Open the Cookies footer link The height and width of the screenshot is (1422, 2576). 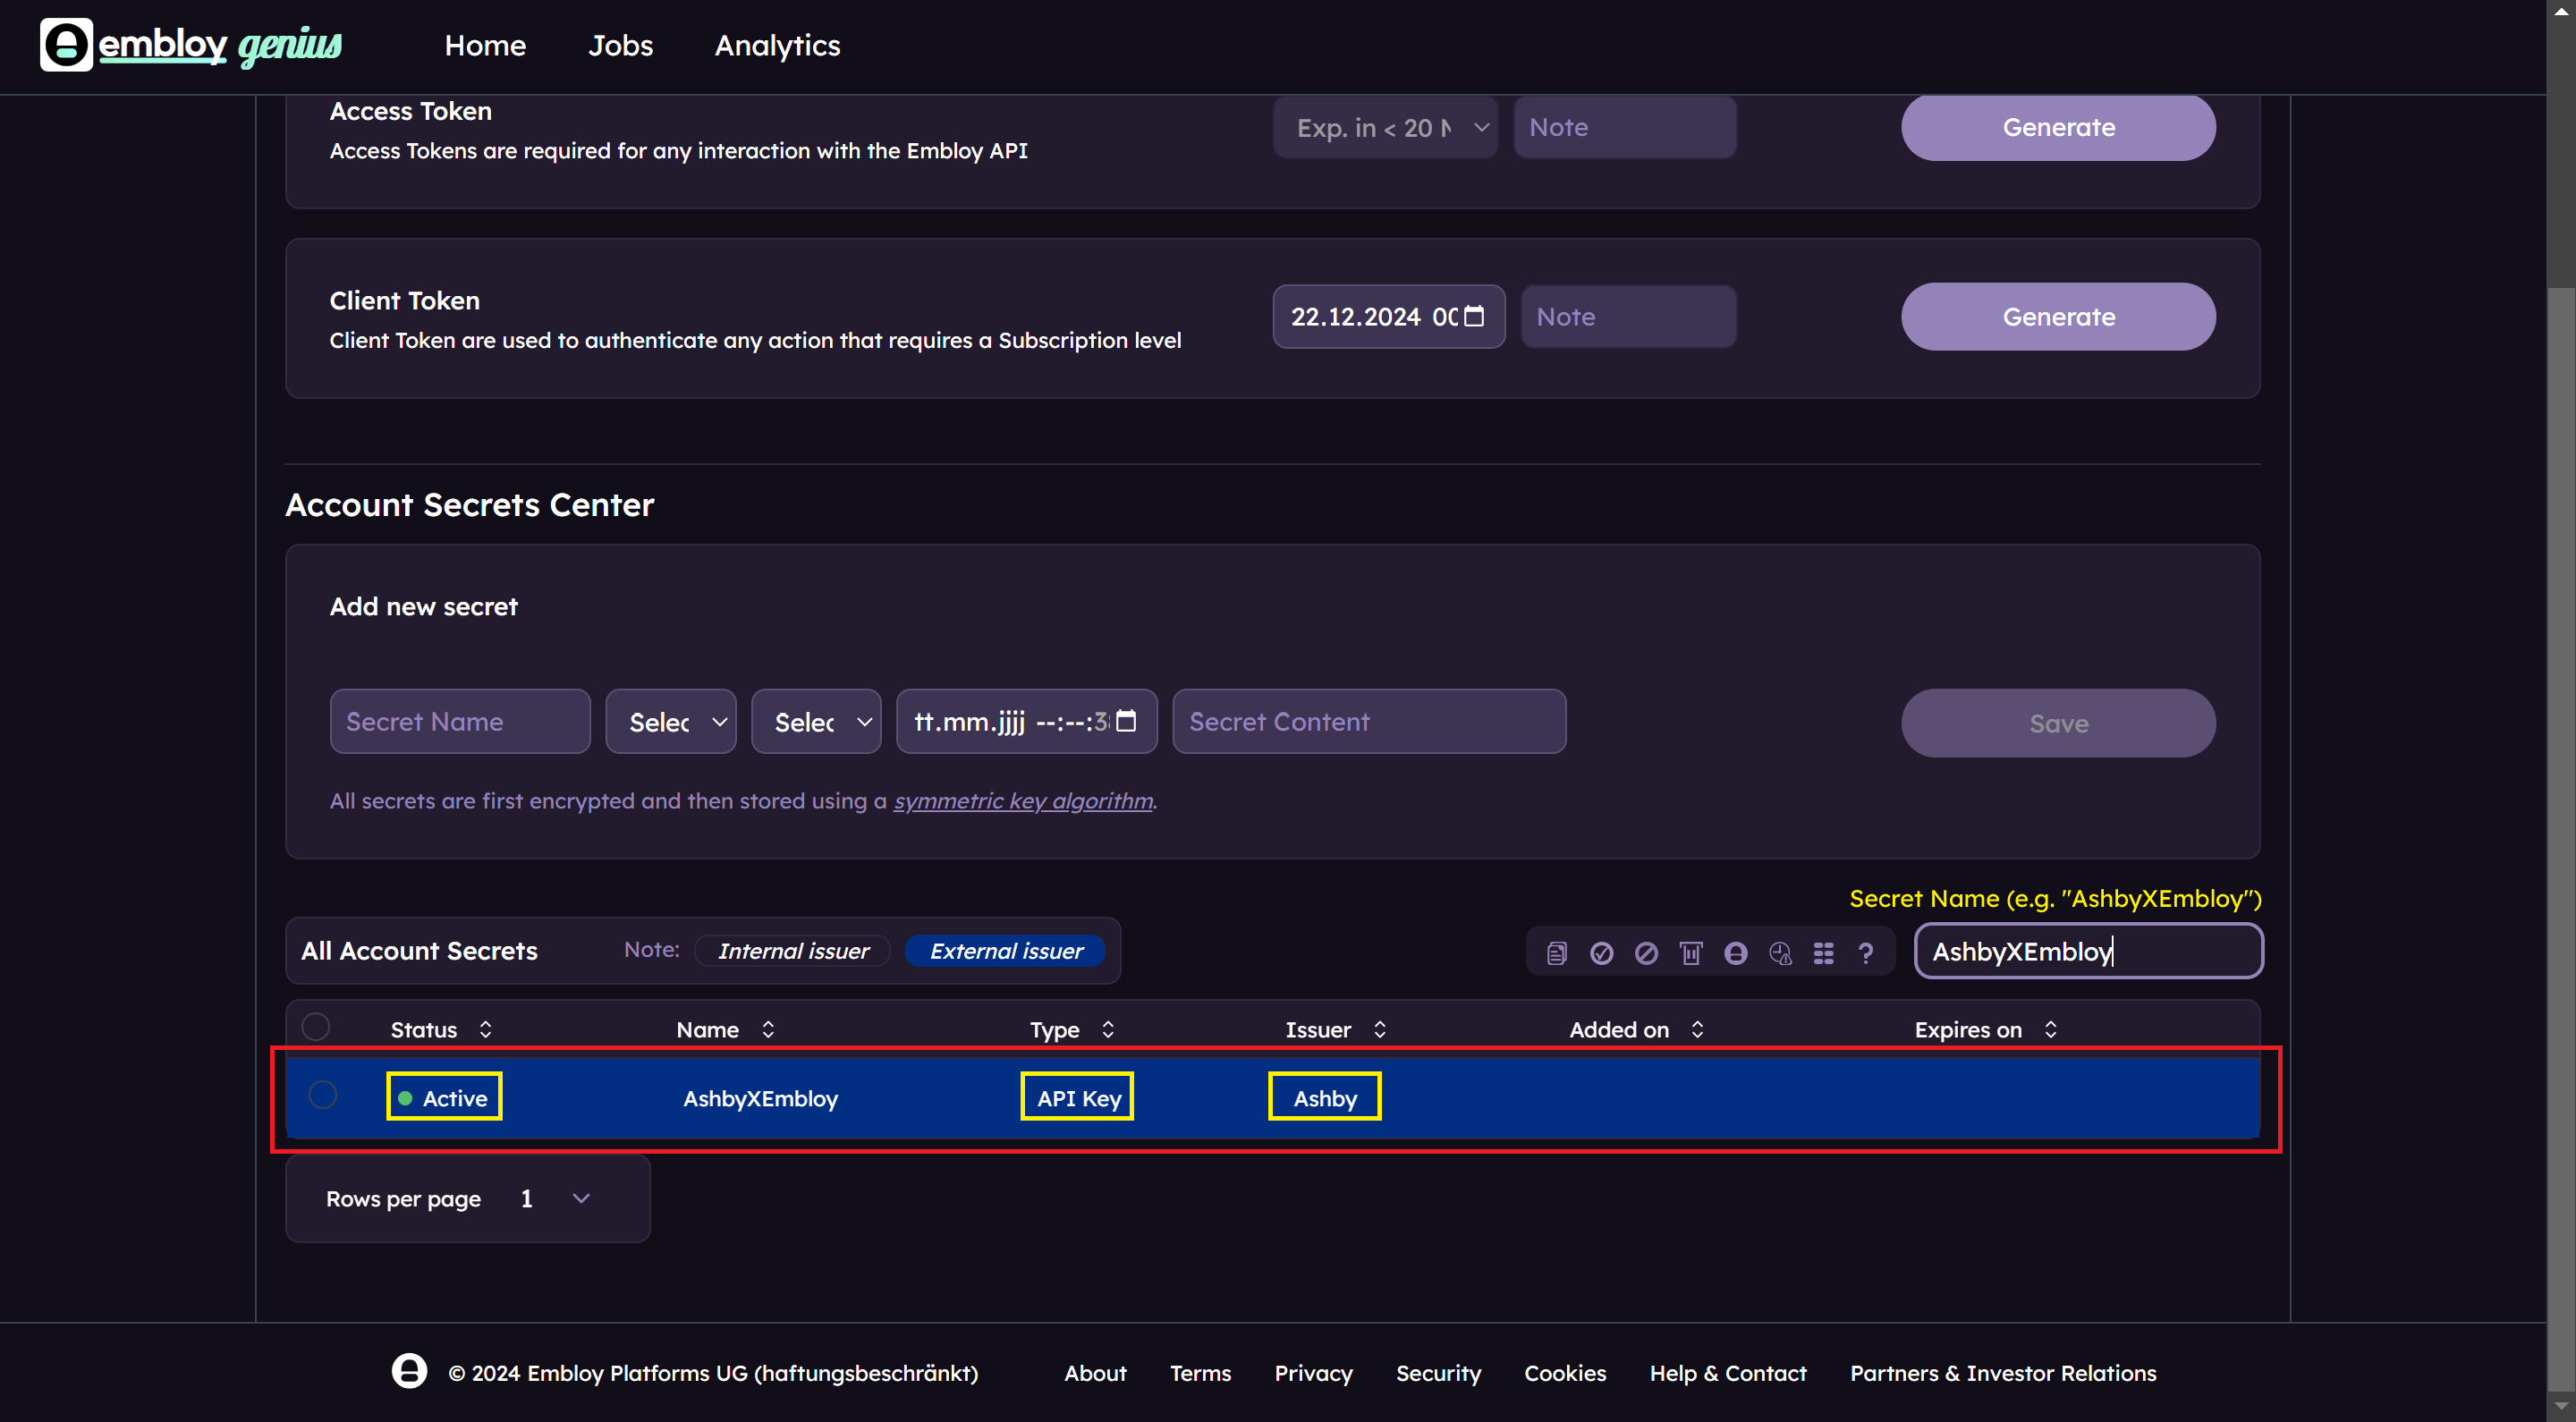(x=1565, y=1373)
